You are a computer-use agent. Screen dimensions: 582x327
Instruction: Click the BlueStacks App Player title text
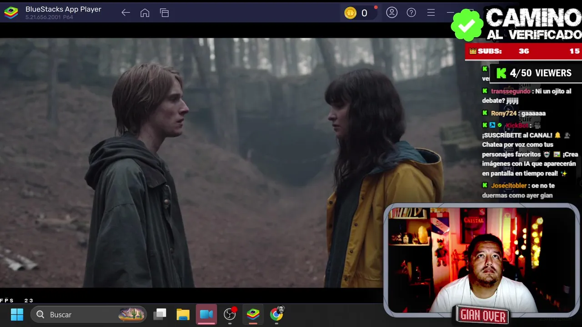(x=63, y=9)
